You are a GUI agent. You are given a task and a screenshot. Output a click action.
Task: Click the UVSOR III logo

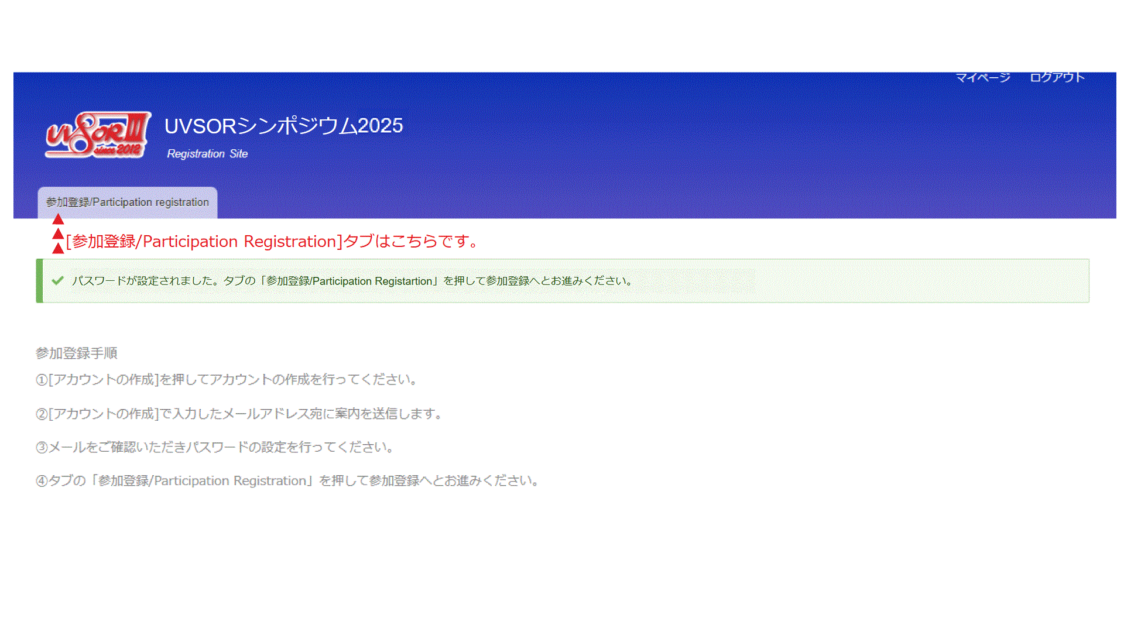[98, 135]
